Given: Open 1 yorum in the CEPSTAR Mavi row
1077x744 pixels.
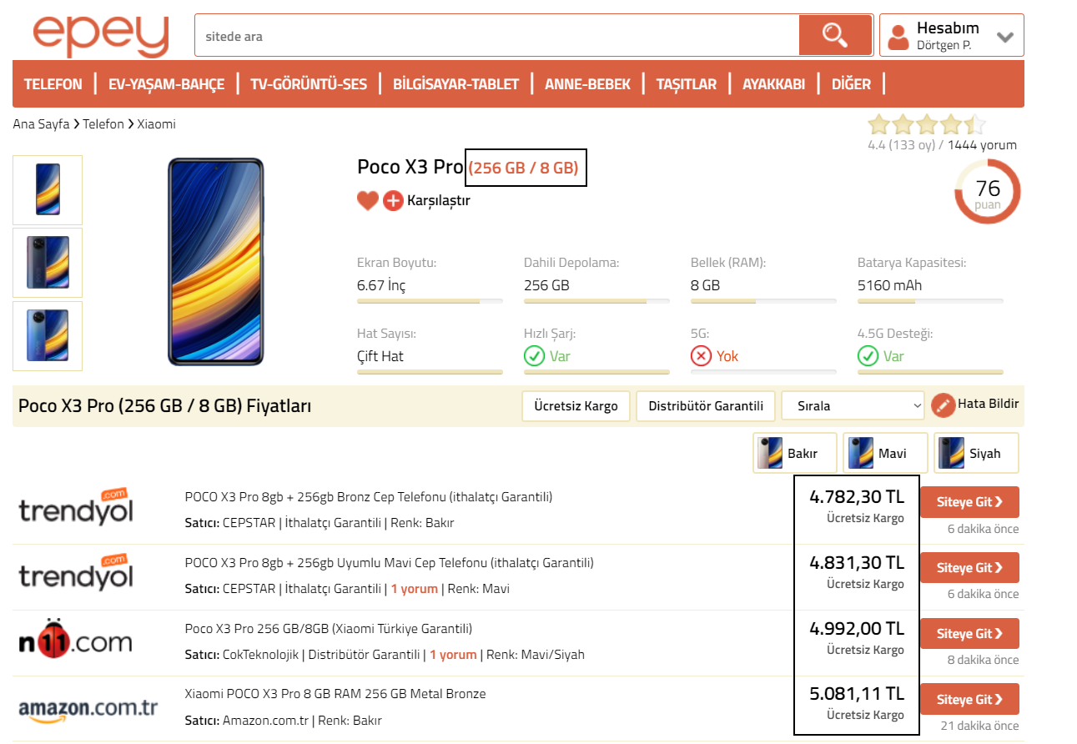Looking at the screenshot, I should pyautogui.click(x=415, y=589).
